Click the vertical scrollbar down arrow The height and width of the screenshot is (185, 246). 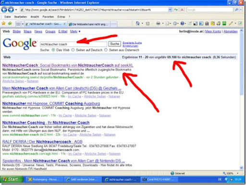pyautogui.click(x=241, y=168)
